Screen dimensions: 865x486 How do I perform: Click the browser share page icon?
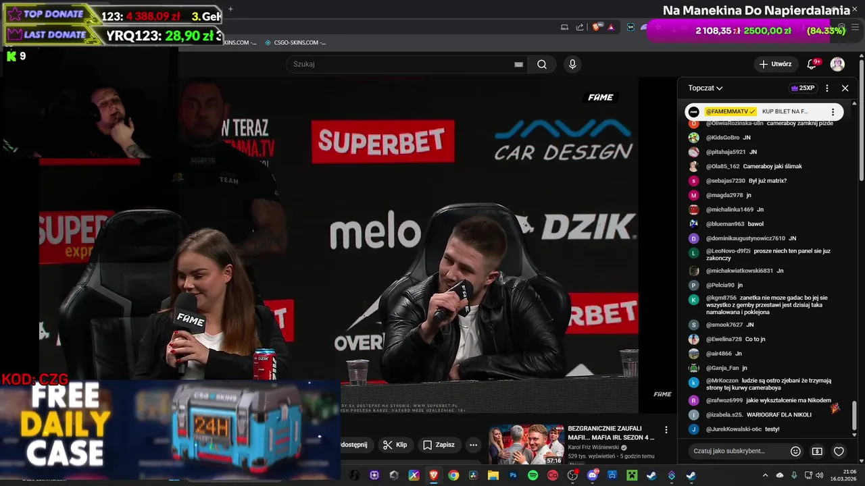[x=580, y=27]
